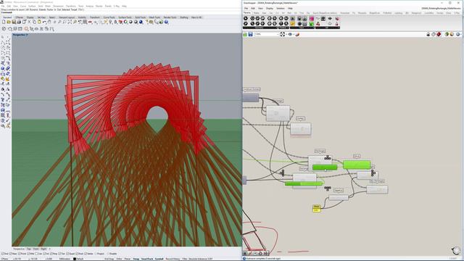The height and width of the screenshot is (261, 464).
Task: Click cherries icon in Grasshopper Util panel
Action: (318, 24)
